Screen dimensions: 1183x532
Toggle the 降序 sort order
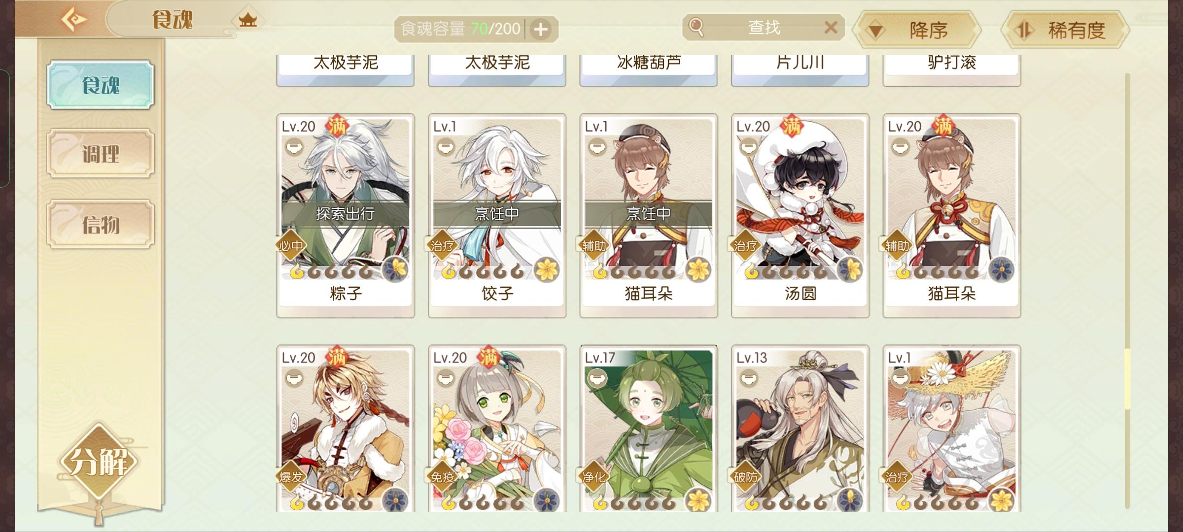[x=917, y=31]
